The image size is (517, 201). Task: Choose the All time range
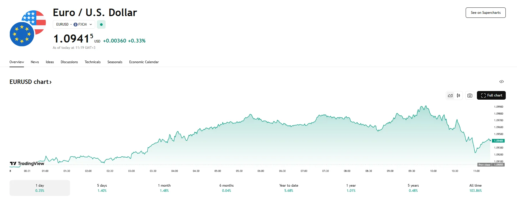[x=475, y=188]
